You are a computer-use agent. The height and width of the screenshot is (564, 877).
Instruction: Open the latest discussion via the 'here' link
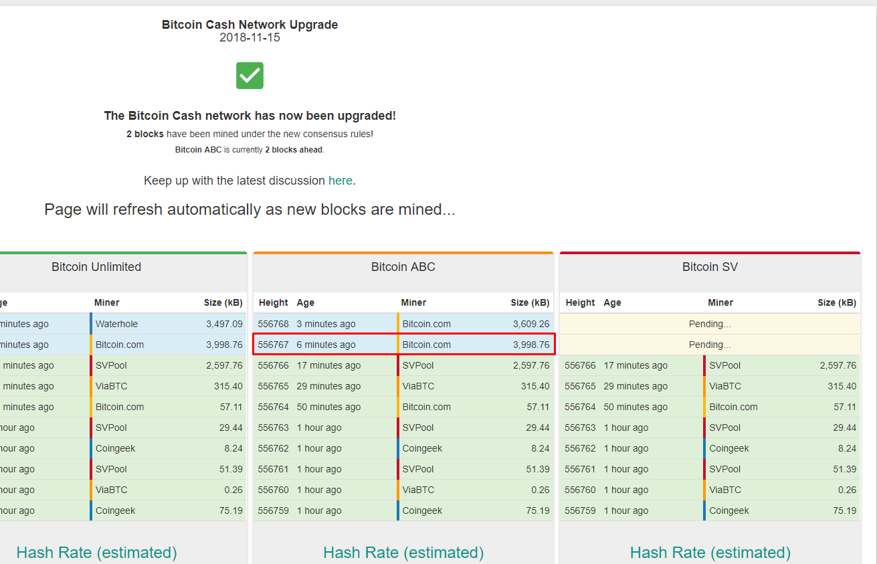click(340, 180)
